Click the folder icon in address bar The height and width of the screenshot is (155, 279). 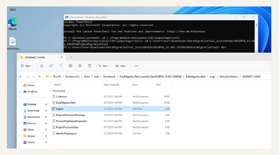(47, 76)
